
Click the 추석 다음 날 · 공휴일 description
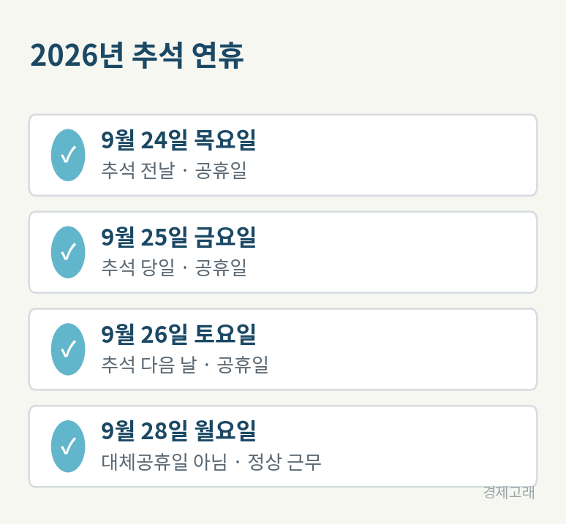tap(185, 364)
